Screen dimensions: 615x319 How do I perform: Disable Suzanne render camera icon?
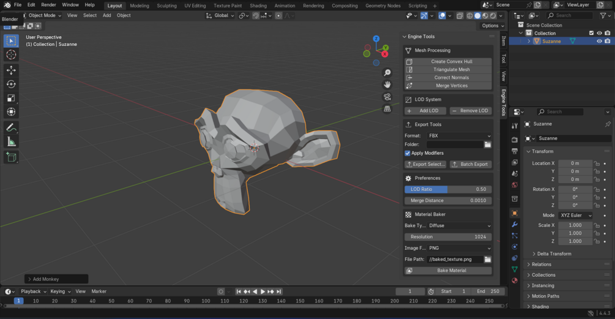pos(607,41)
